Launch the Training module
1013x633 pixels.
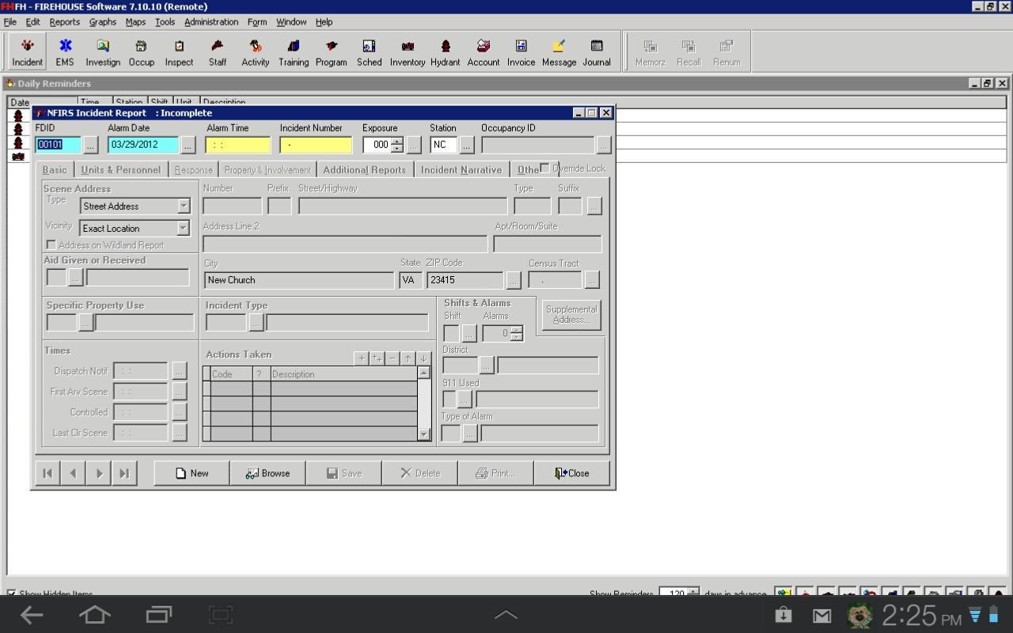pyautogui.click(x=293, y=51)
